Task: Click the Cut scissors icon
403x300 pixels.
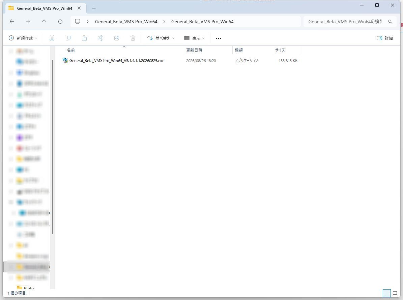Action: (x=52, y=38)
